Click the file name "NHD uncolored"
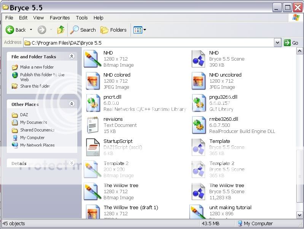Image resolution: width=304 pixels, height=229 pixels. click(x=225, y=75)
